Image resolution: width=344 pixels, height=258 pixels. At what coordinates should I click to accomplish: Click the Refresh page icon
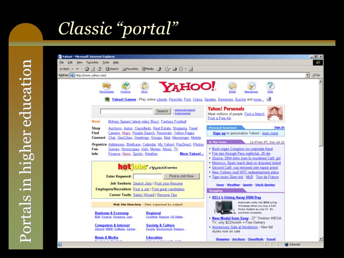[93, 69]
